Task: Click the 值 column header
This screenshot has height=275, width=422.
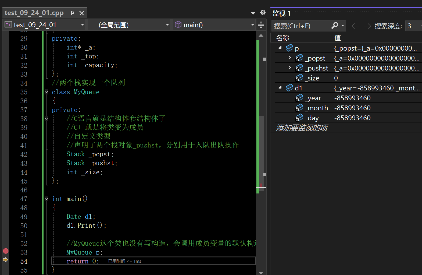Action: pyautogui.click(x=377, y=38)
